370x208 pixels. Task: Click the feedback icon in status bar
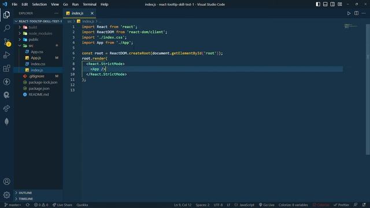coord(356,205)
